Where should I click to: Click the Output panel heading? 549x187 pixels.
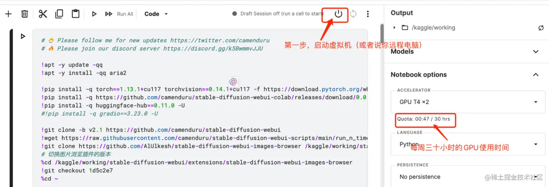(x=402, y=13)
